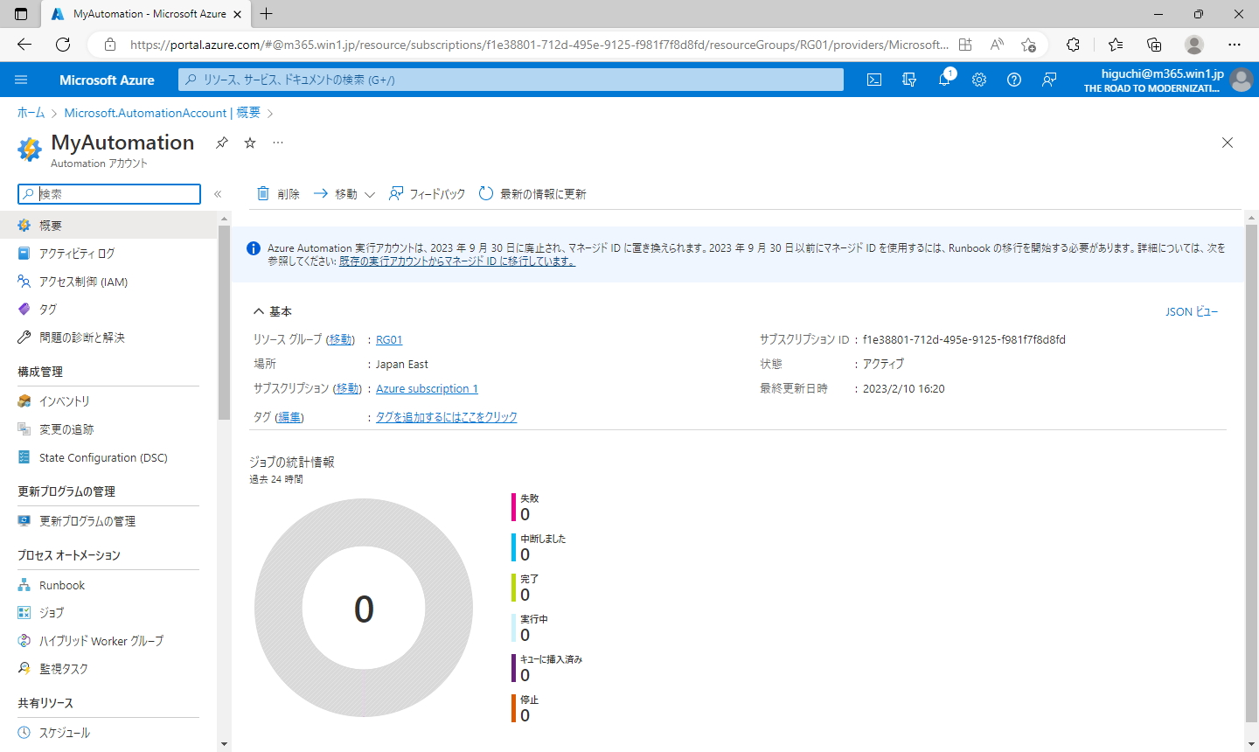Click the フィードバック toolbar button
The width and height of the screenshot is (1259, 752).
tap(427, 194)
